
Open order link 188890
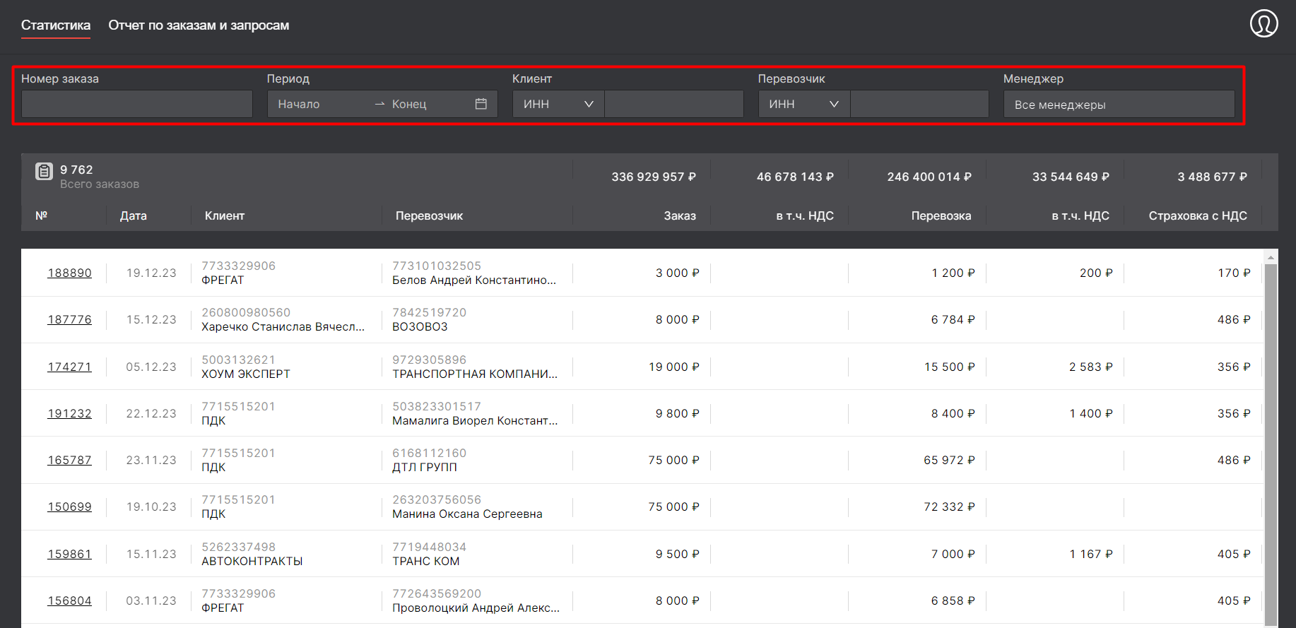click(x=69, y=273)
